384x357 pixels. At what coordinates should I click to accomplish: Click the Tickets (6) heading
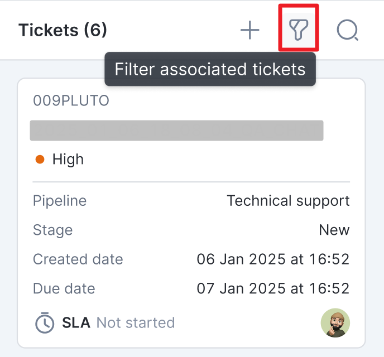tap(63, 30)
